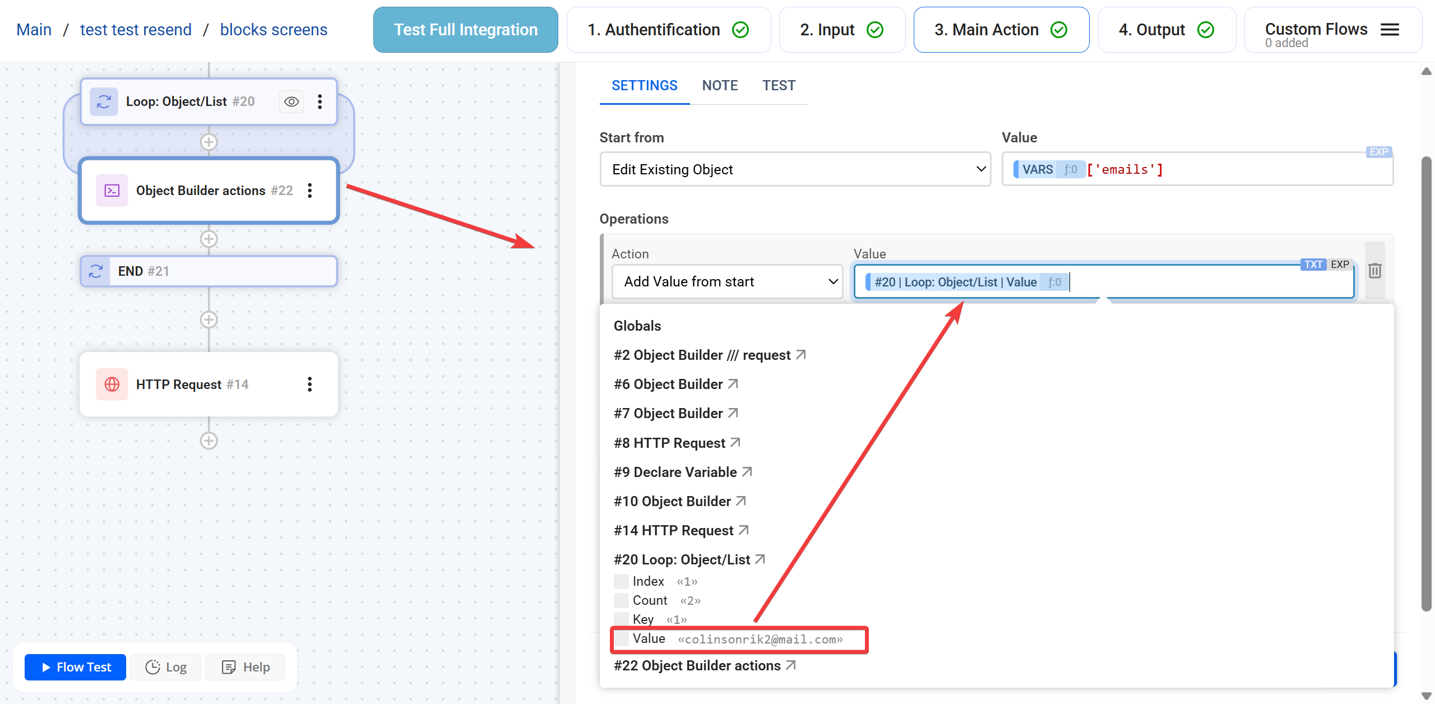Open arrow link next to #8 HTTP Request
Image resolution: width=1435 pixels, height=704 pixels.
(735, 443)
